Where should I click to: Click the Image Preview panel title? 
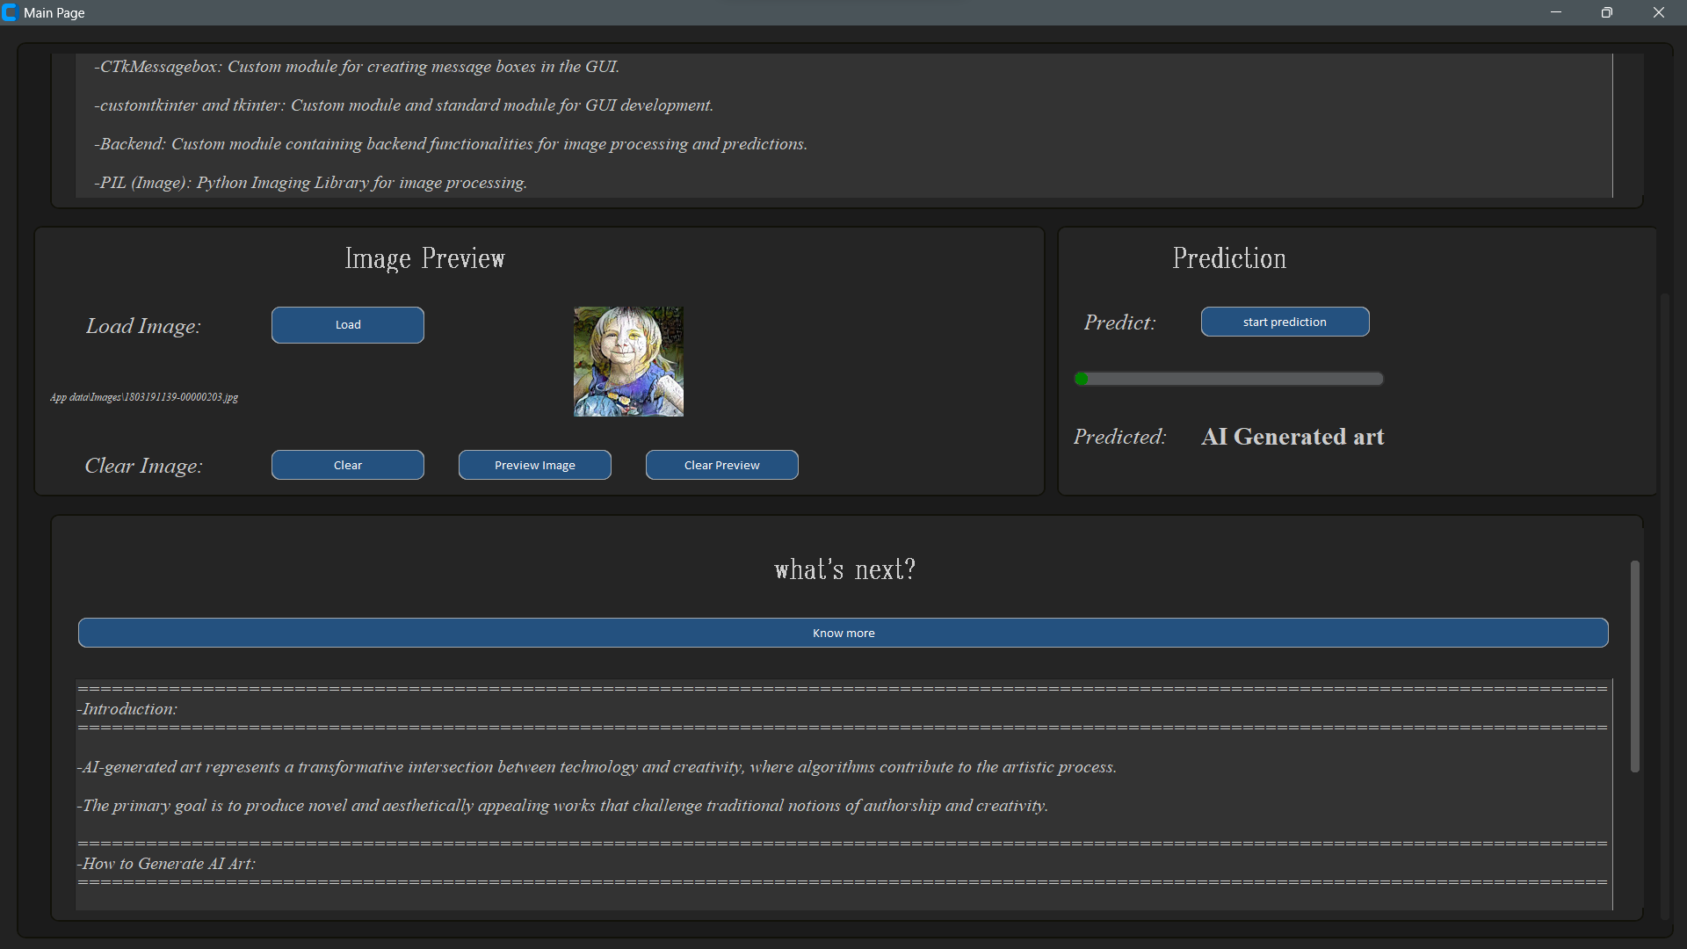424,258
